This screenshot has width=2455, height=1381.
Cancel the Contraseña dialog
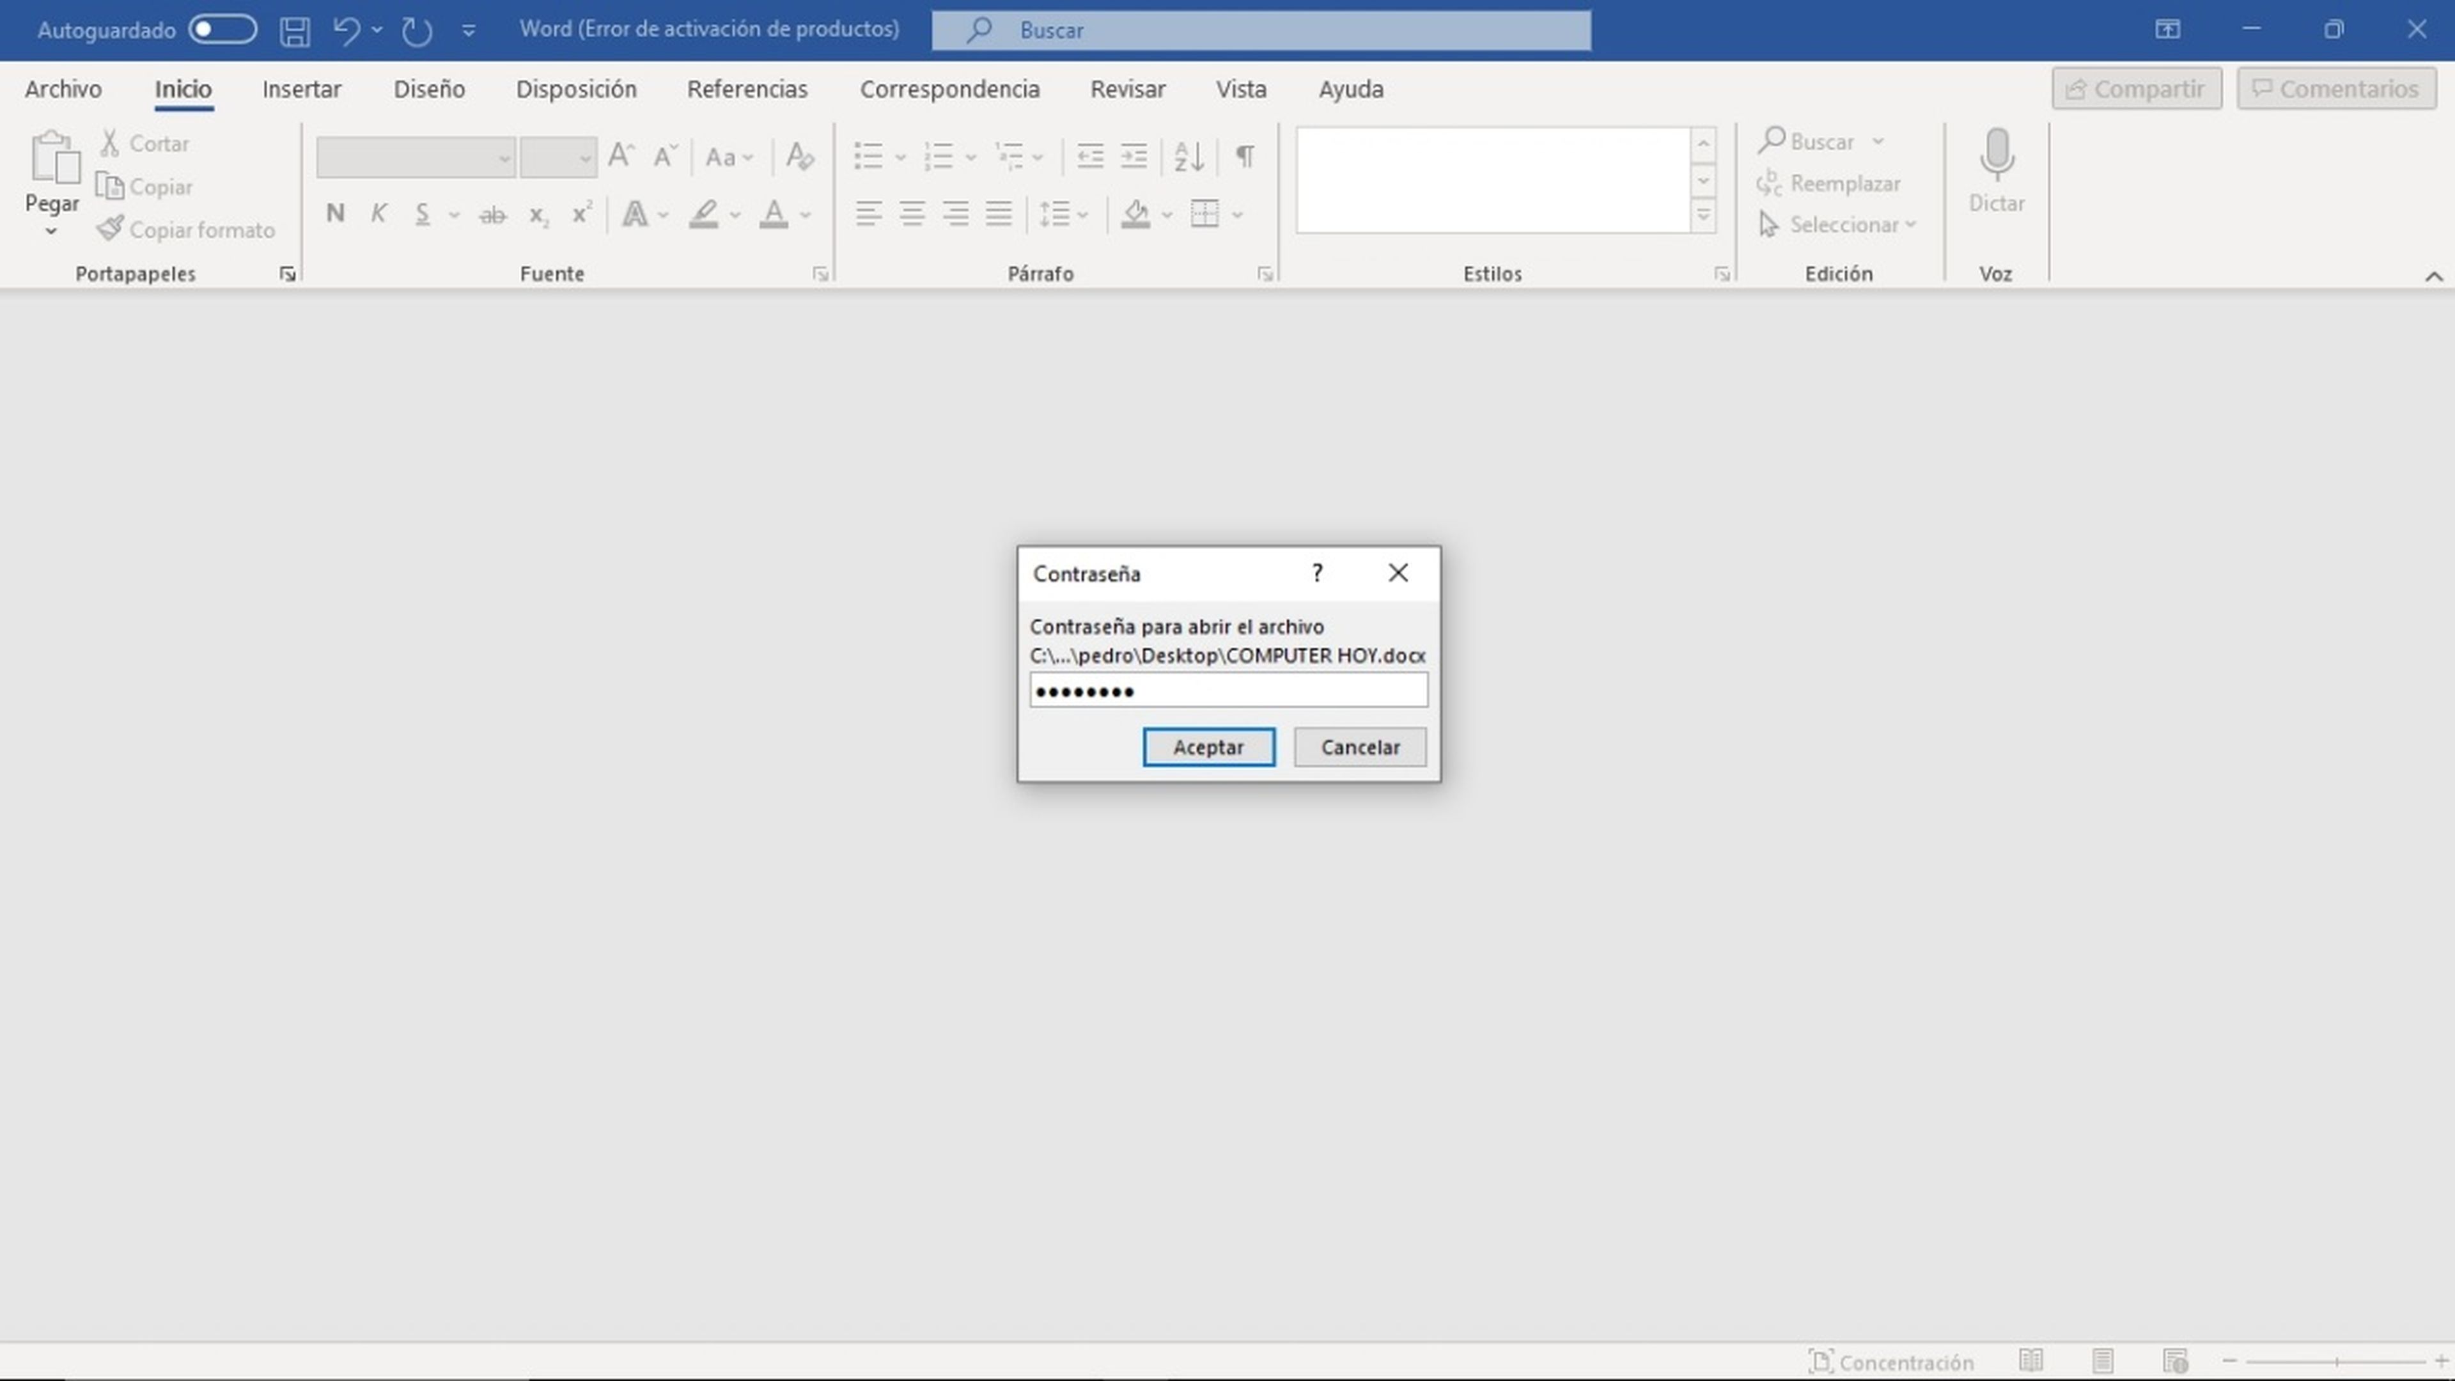(1360, 747)
